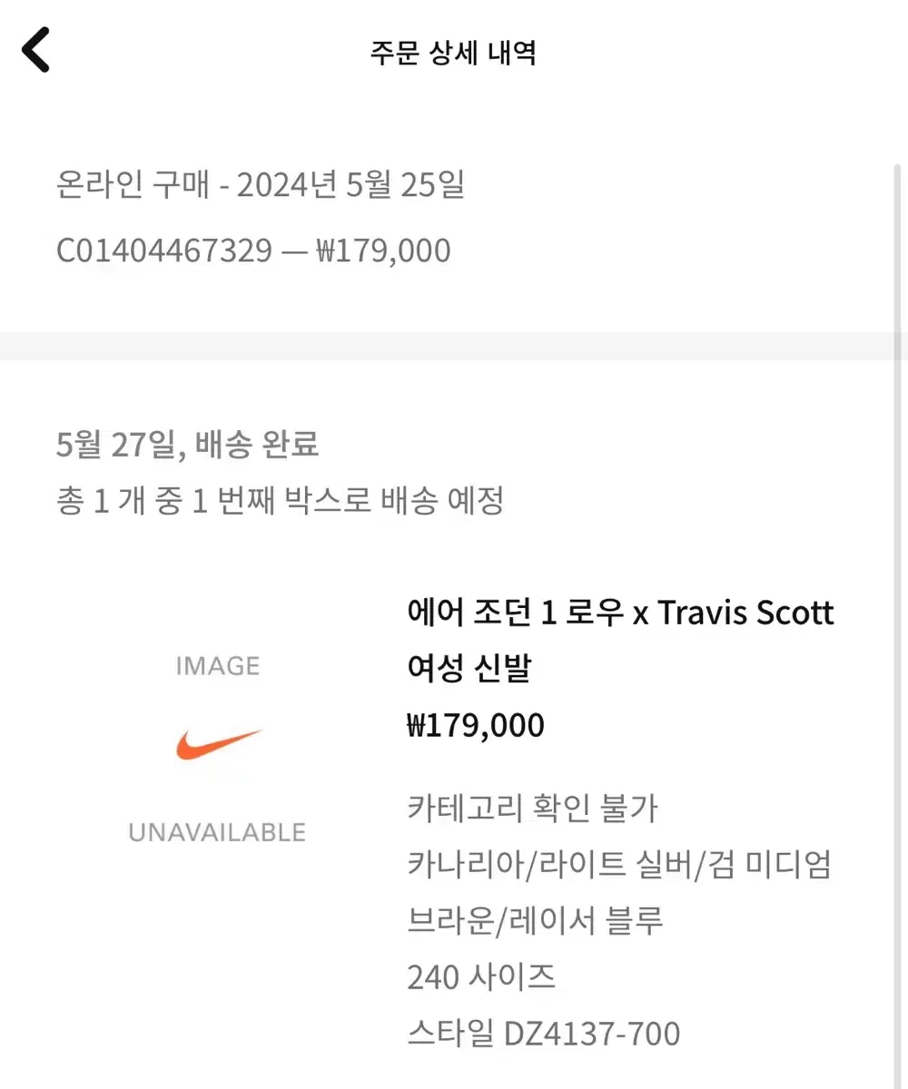
Task: Tap the gray section divider band
Action: [453, 347]
